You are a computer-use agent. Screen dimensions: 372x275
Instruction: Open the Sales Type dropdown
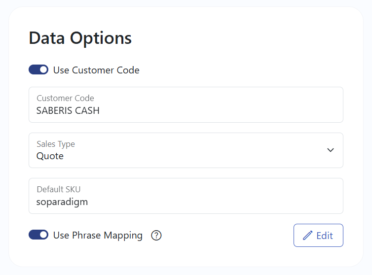[186, 150]
